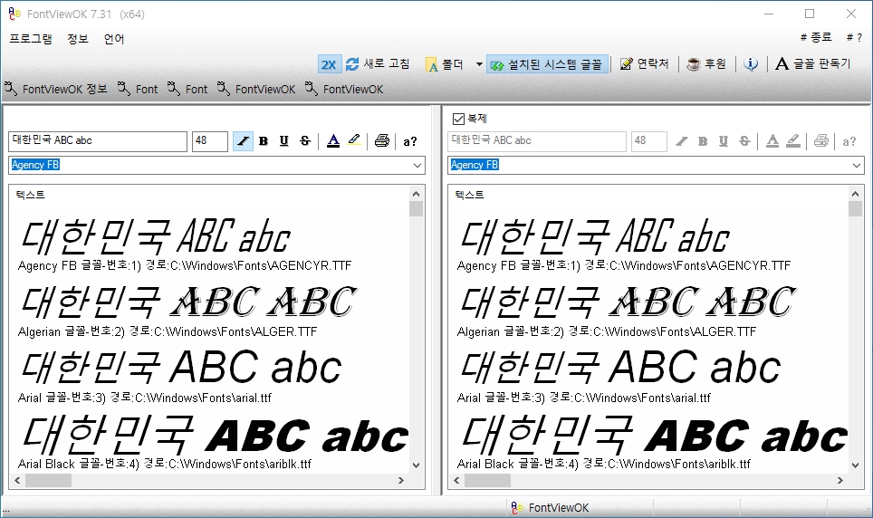This screenshot has width=873, height=518.
Task: Select 설치된 시스템 글꼴 button
Action: pos(547,64)
